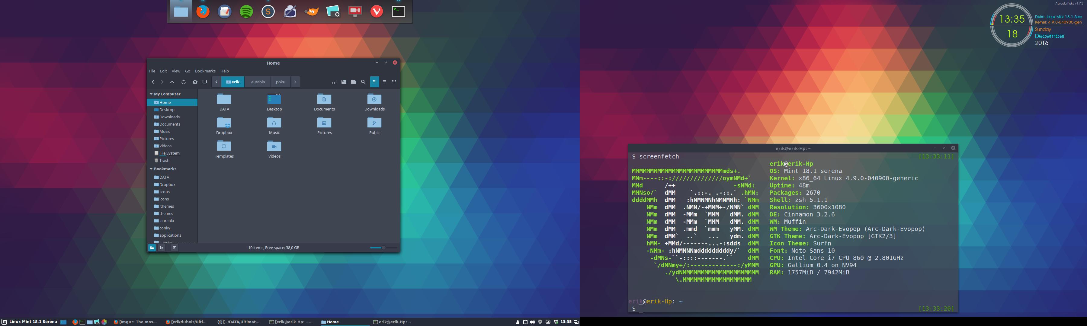Launch Spotify from the dock
The image size is (1087, 326).
click(246, 11)
